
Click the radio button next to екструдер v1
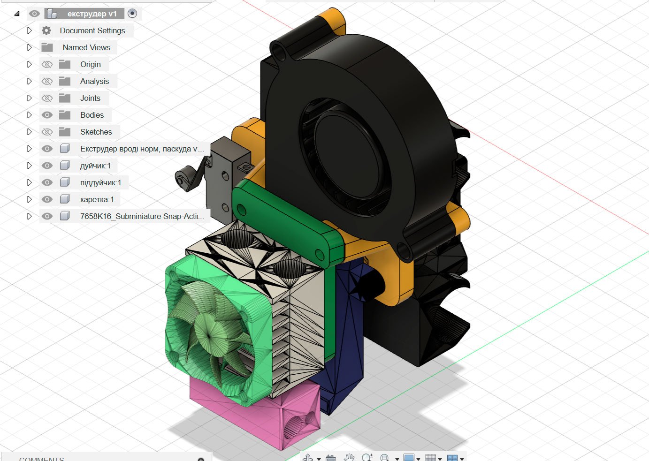point(132,13)
